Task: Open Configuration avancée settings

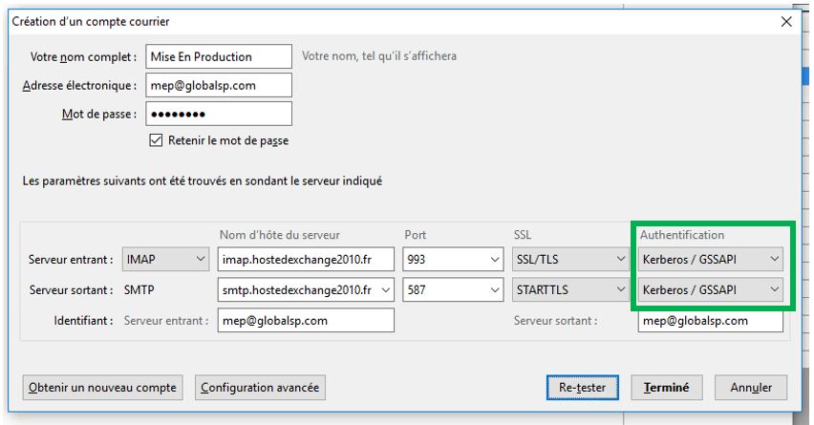Action: click(260, 388)
